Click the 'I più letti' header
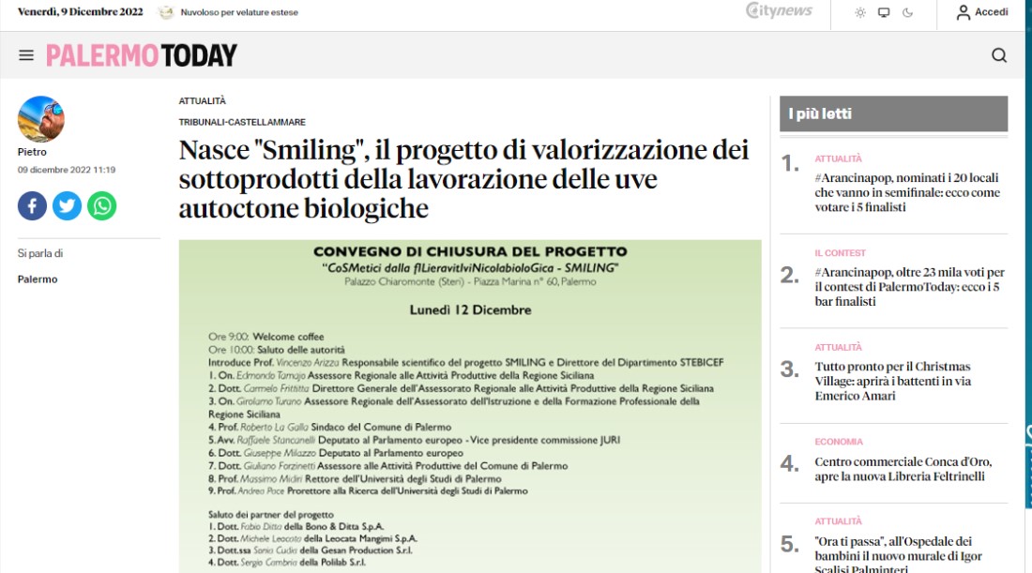Screen dimensions: 1032x573 click(x=893, y=113)
